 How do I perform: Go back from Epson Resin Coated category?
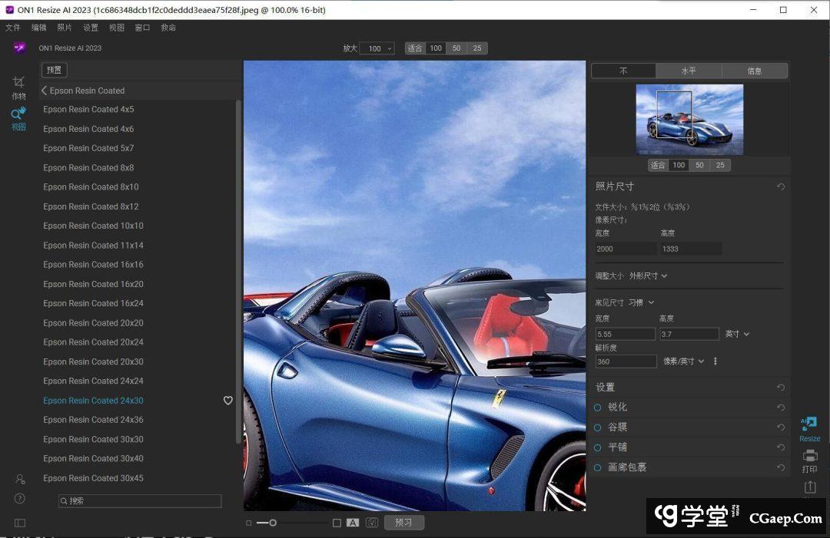45,91
